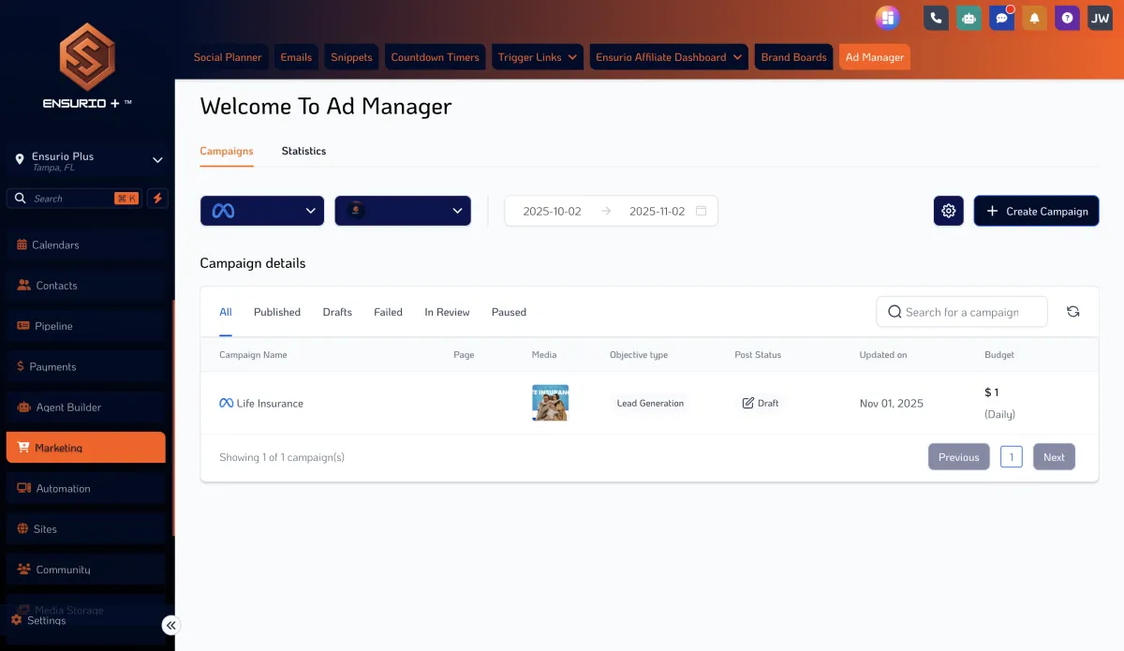Focus the Search for a campaign field

[962, 312]
